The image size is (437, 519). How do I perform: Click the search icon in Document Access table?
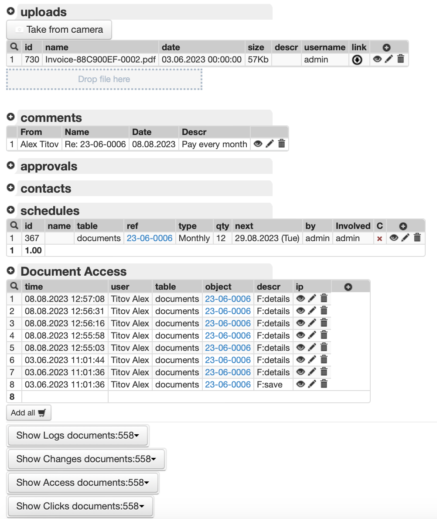14,287
